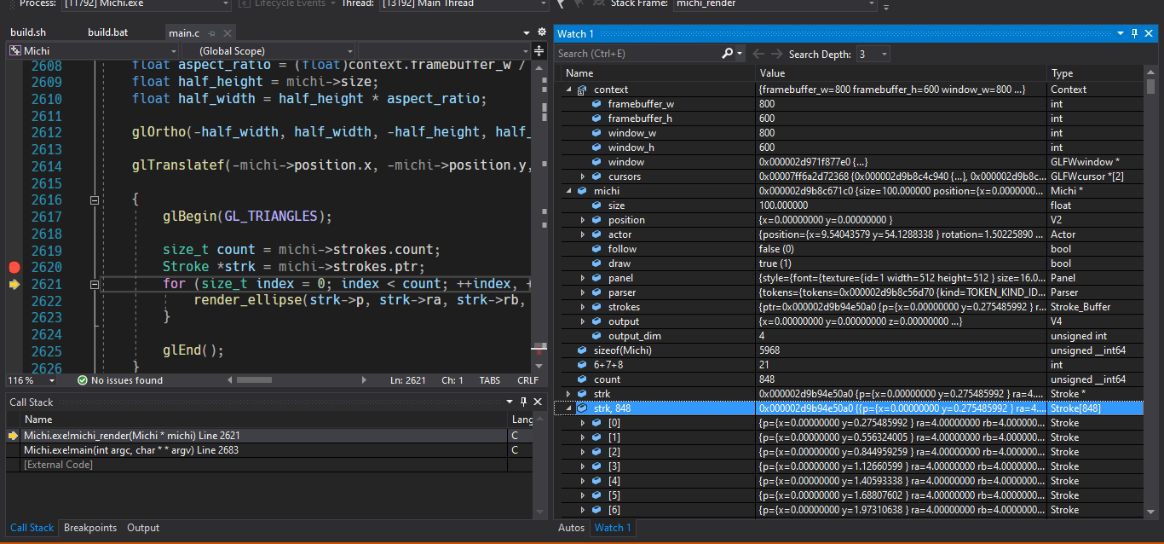
Task: Click the red breakpoint dot at line 2620
Action: 14,267
